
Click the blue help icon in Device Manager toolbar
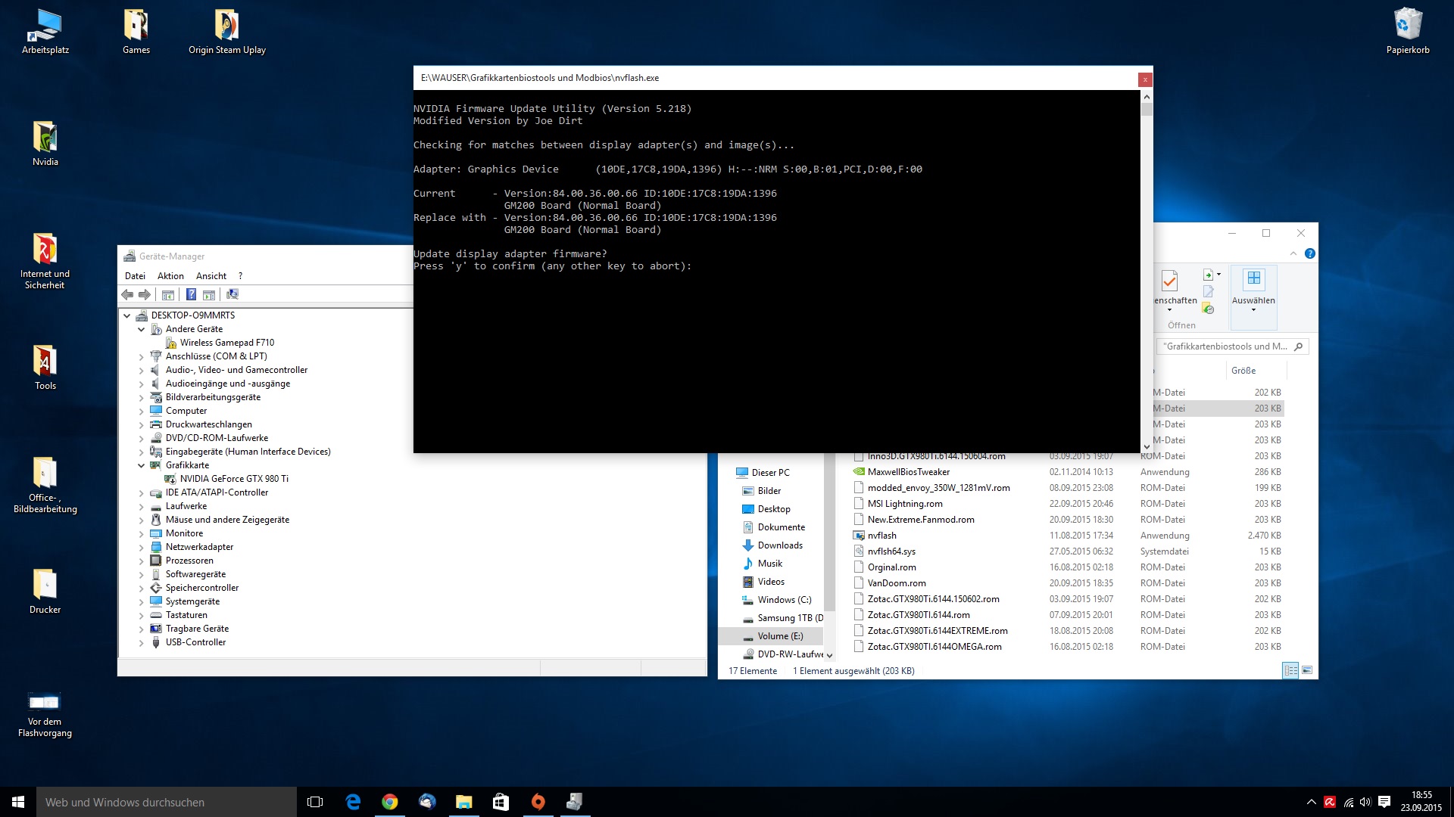tap(192, 294)
